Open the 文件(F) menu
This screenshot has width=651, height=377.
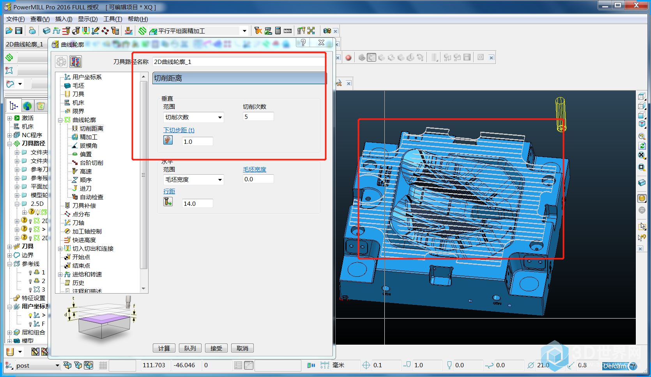coord(16,19)
